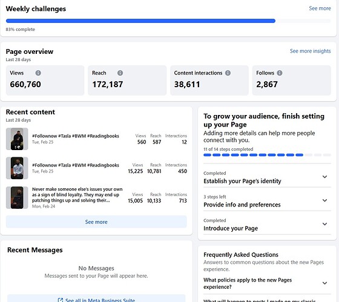The height and width of the screenshot is (302, 339).
Task: Click the Views info icon
Action: (38, 73)
